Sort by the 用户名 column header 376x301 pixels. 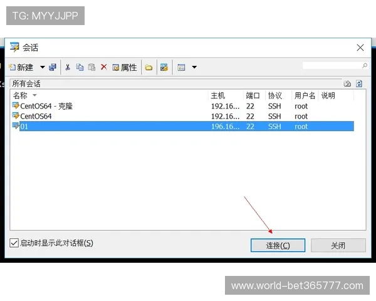pyautogui.click(x=305, y=95)
